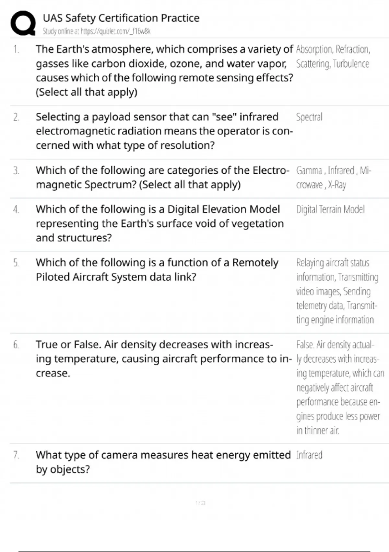Click the Absorption, Refraction, Scattering, Turbulence answer
Screen dimensions: 389x552
click(x=333, y=56)
